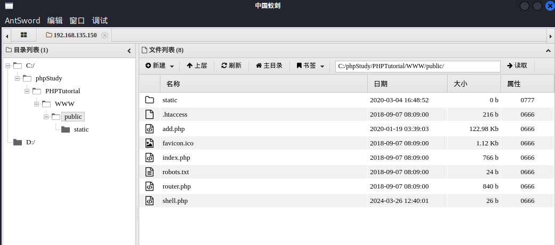Collapse the phpStudy tree node
555x245 pixels.
pyautogui.click(x=18, y=78)
